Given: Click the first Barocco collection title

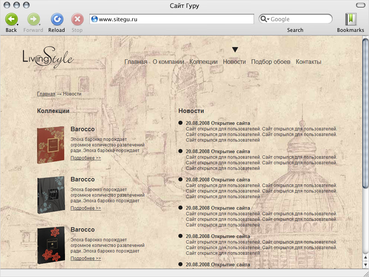Looking at the screenshot, I should pos(83,129).
